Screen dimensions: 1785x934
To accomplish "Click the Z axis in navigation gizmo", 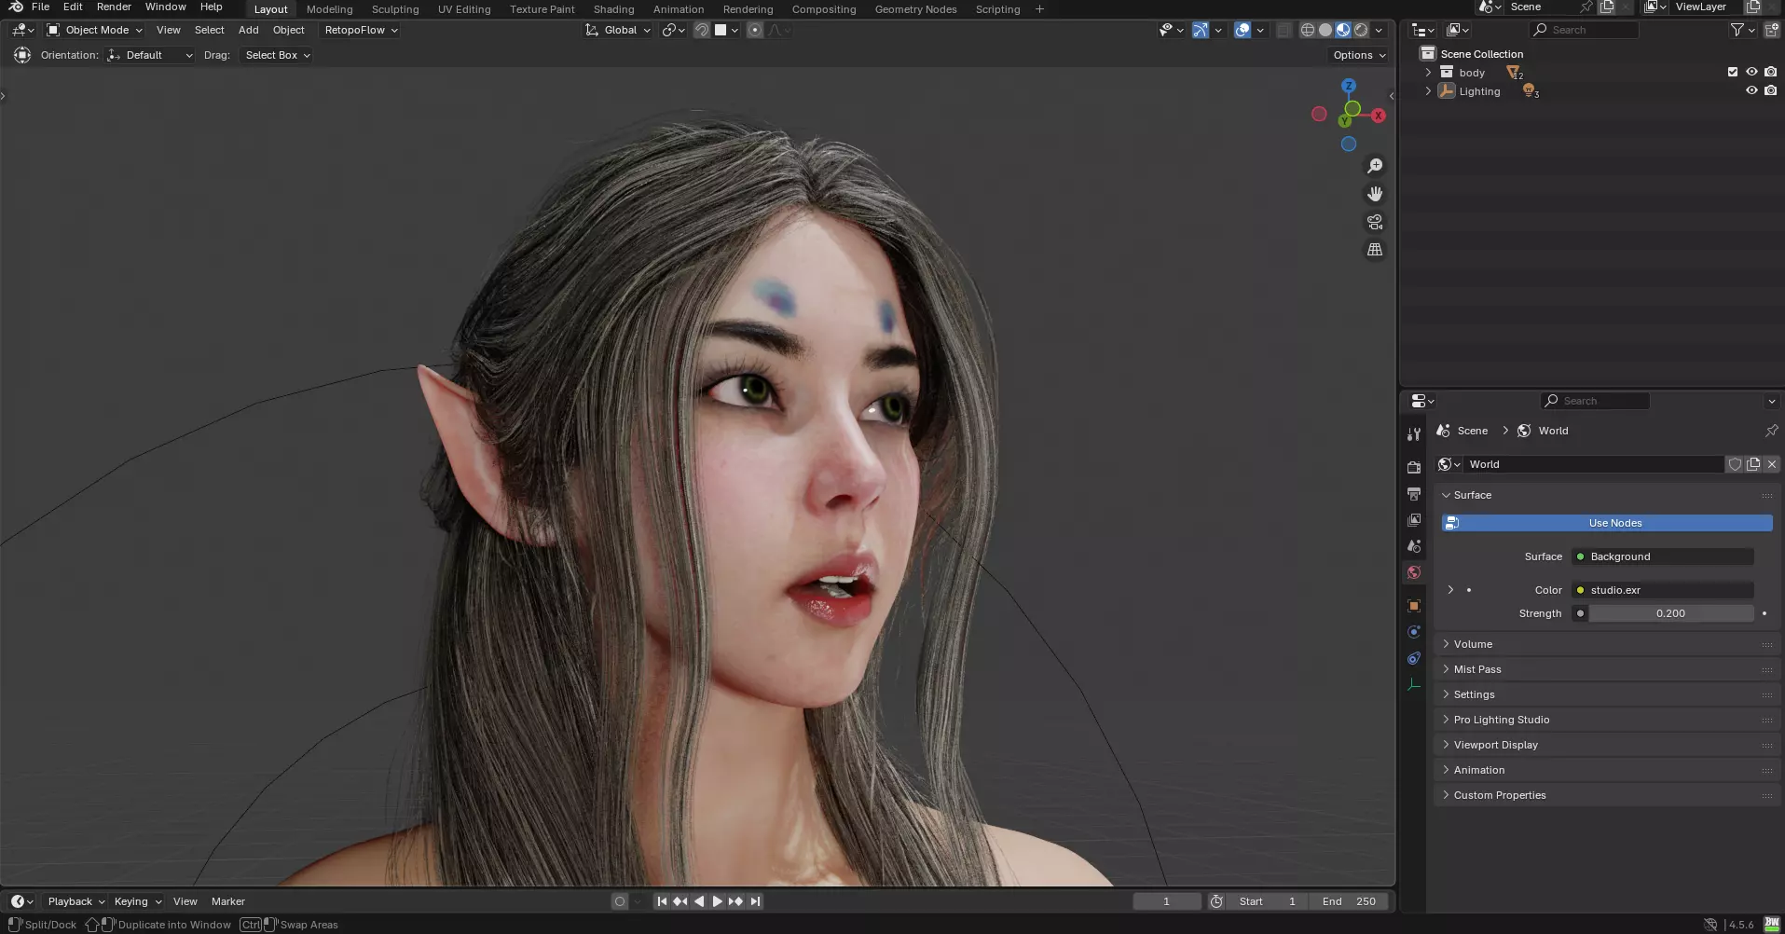I will point(1349,86).
